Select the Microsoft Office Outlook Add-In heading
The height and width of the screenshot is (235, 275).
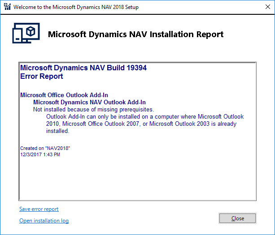[64, 95]
